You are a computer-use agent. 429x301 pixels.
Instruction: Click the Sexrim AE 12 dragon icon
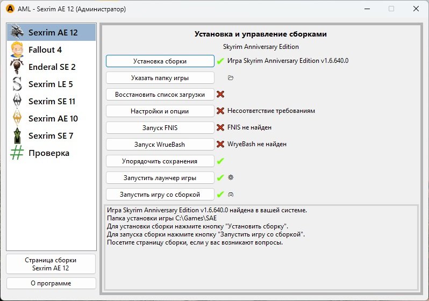click(18, 32)
